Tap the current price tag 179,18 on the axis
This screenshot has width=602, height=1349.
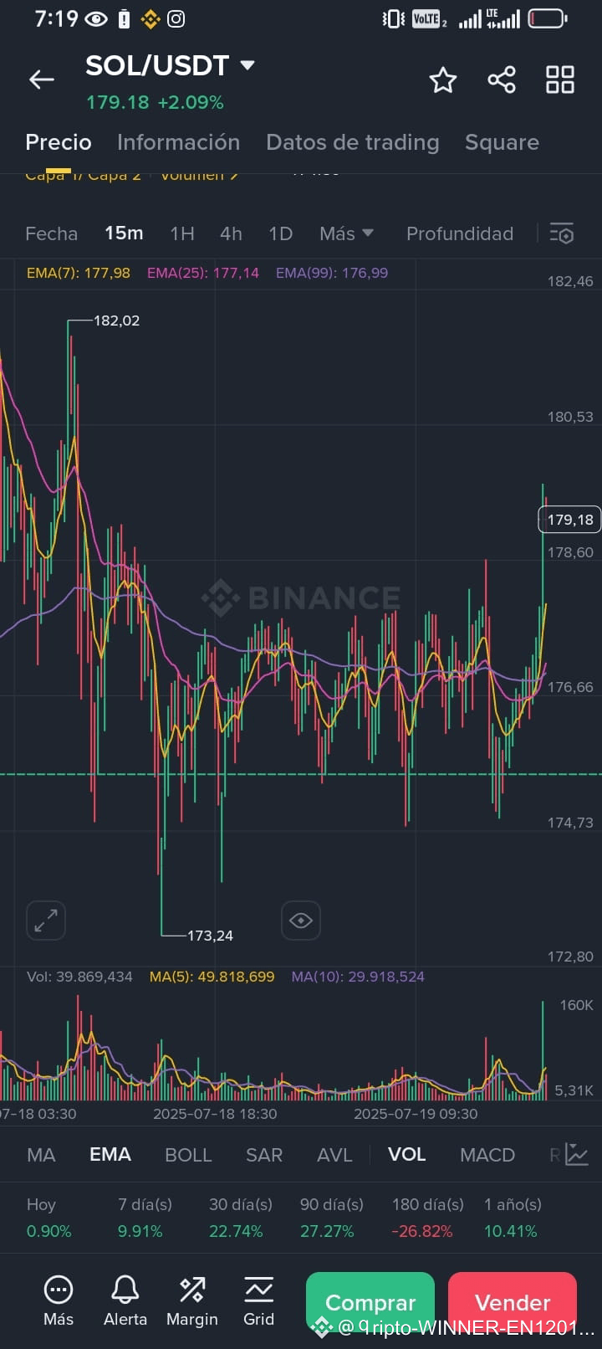(x=569, y=520)
